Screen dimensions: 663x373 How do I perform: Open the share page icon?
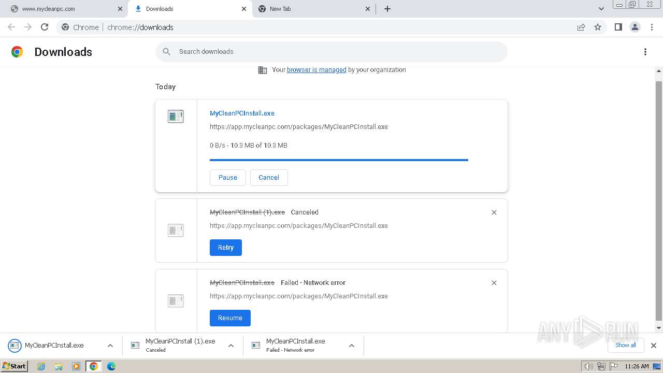[x=581, y=27]
